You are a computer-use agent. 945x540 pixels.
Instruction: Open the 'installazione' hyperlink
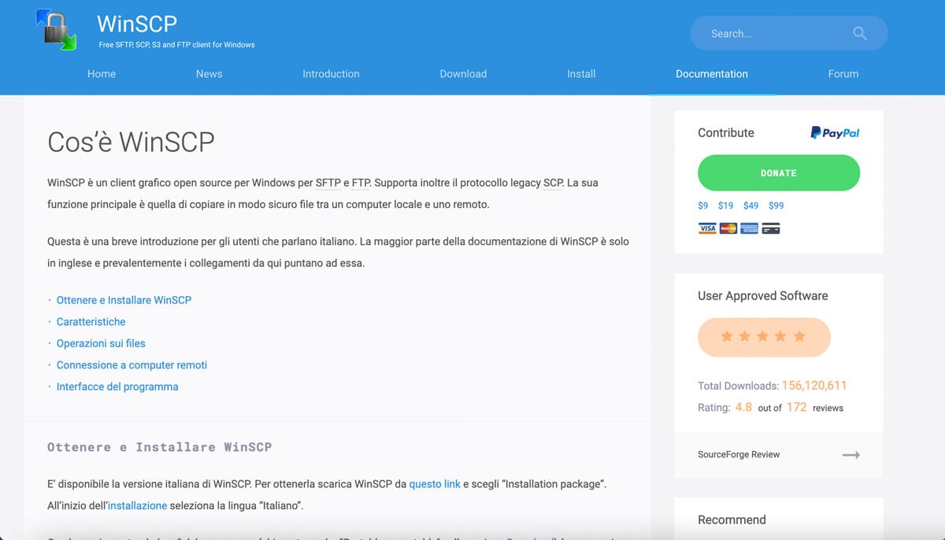pyautogui.click(x=138, y=505)
